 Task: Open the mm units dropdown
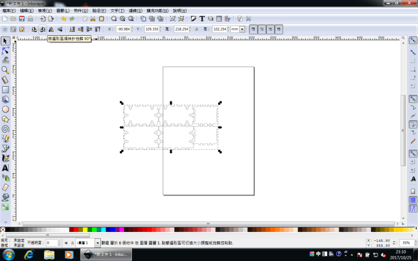coord(237,29)
